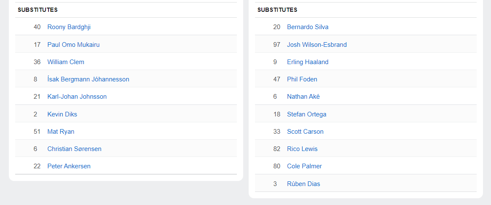Select Erling Haaland from substitutes
The width and height of the screenshot is (491, 205).
(x=308, y=62)
